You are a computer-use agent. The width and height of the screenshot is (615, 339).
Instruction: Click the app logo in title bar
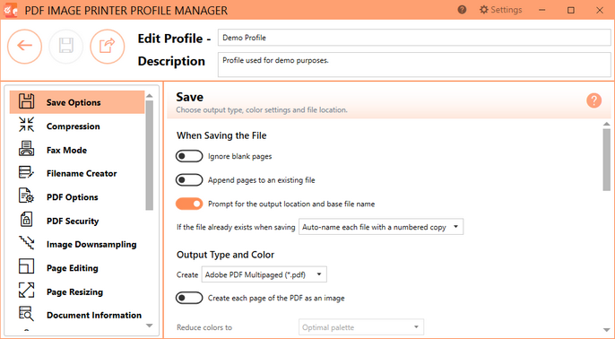(10, 10)
